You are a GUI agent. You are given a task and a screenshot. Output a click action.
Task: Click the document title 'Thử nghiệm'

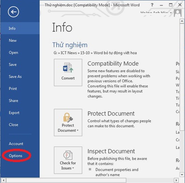pyautogui.click(x=70, y=45)
